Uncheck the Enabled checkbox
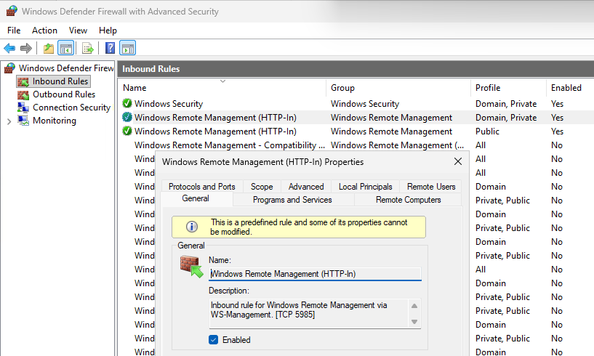The image size is (594, 356). coord(213,340)
